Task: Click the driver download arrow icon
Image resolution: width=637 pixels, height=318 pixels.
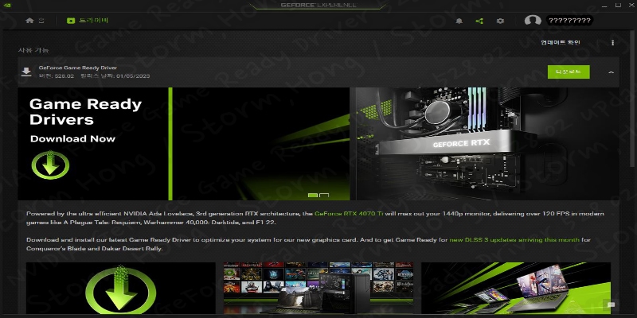Action: [x=26, y=72]
